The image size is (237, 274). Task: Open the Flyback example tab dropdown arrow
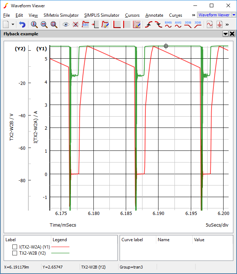coord(225,34)
